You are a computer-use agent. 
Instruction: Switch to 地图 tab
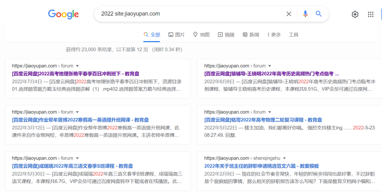201,35
